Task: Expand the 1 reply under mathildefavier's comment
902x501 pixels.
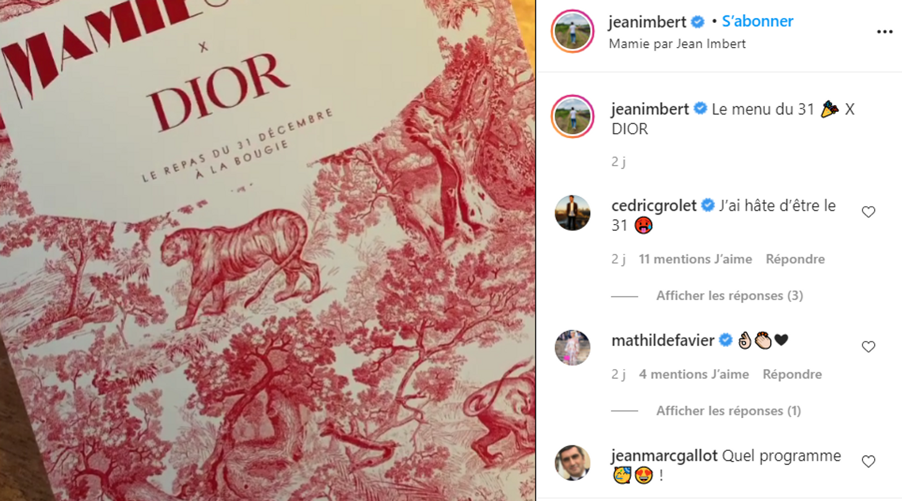Action: (x=728, y=411)
